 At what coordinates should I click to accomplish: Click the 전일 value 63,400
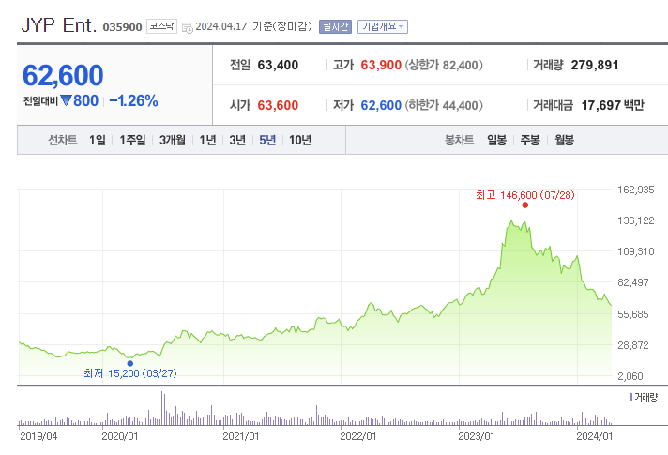pos(278,65)
